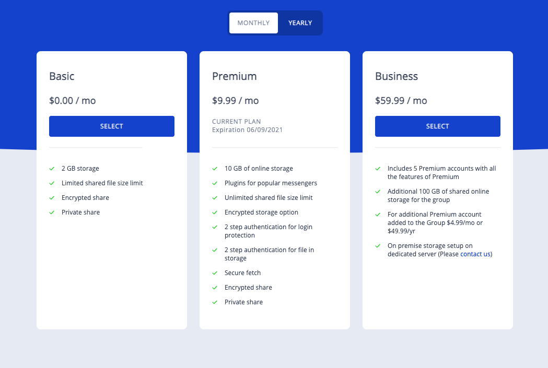Screen dimensions: 548x368
Task: Click the "CURRENT PLAN" label on Premium
Action: point(236,121)
